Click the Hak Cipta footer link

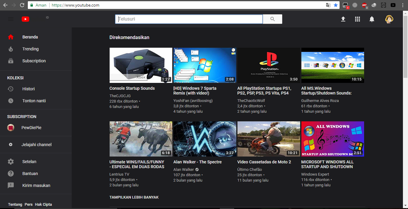click(43, 205)
